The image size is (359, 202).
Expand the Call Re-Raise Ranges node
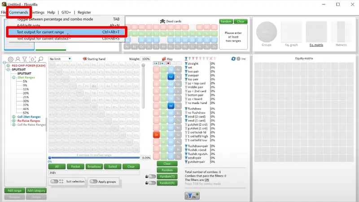pyautogui.click(x=14, y=125)
